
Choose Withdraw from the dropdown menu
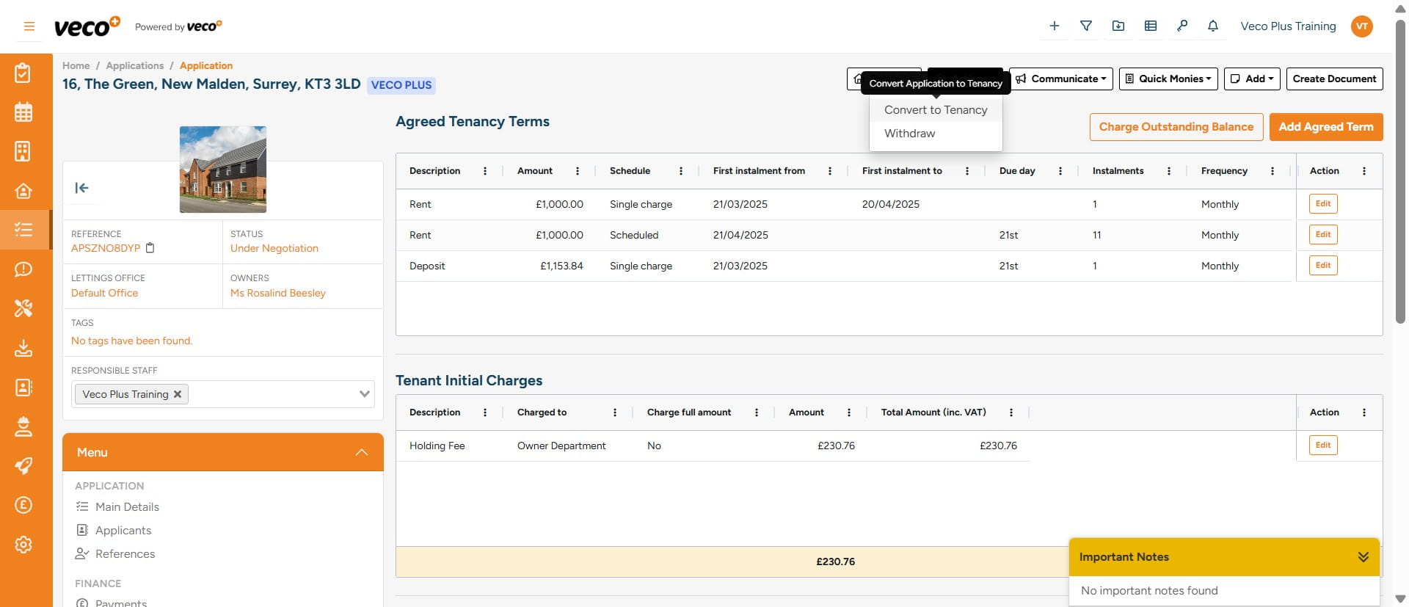909,134
